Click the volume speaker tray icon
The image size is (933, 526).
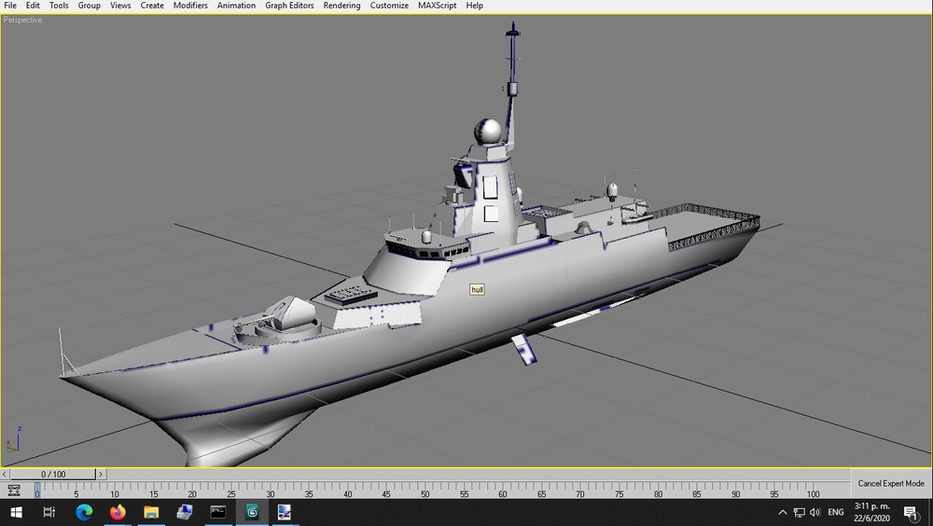click(x=815, y=512)
